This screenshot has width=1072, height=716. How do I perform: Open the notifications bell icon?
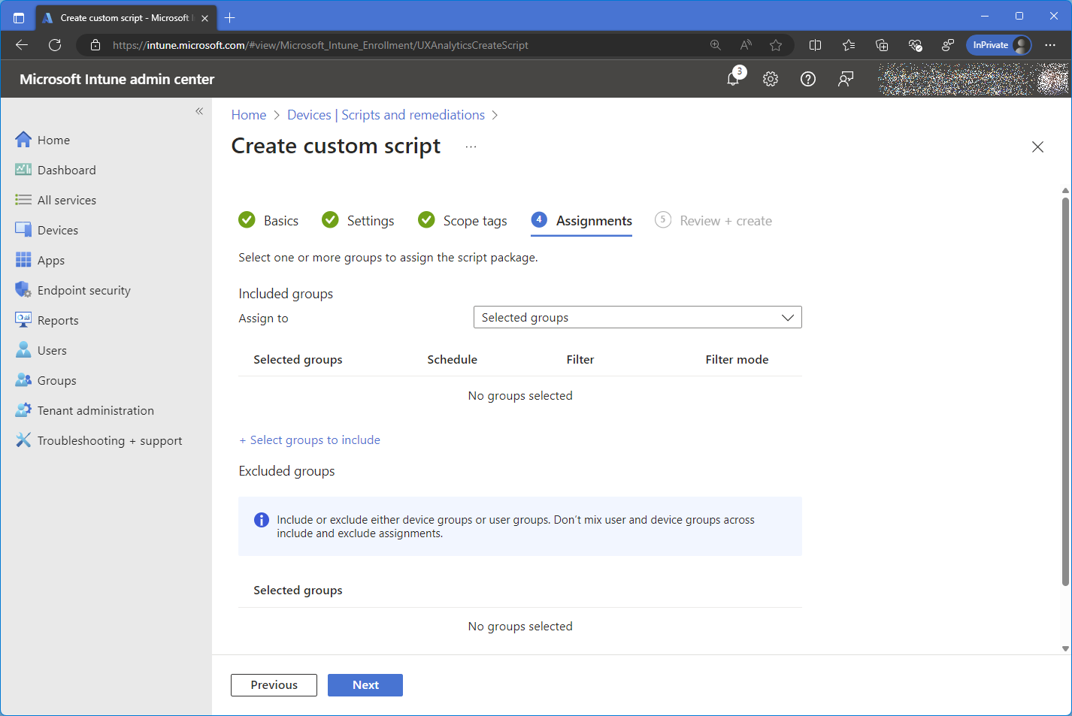734,79
